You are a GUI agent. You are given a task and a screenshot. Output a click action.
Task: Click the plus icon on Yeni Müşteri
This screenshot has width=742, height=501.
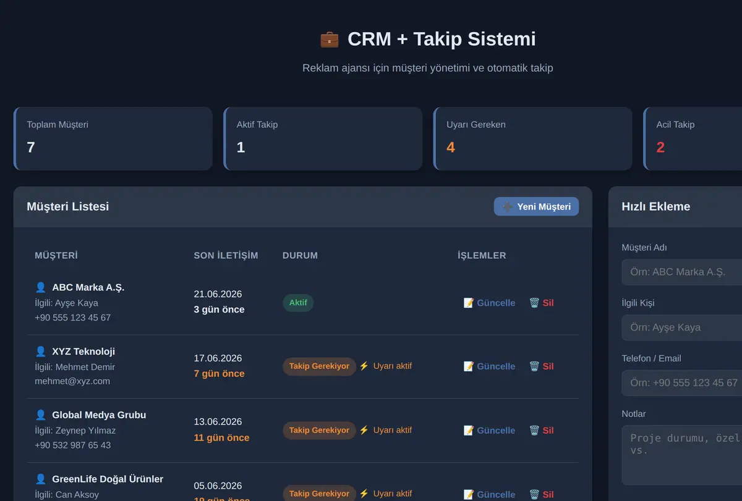coord(507,207)
